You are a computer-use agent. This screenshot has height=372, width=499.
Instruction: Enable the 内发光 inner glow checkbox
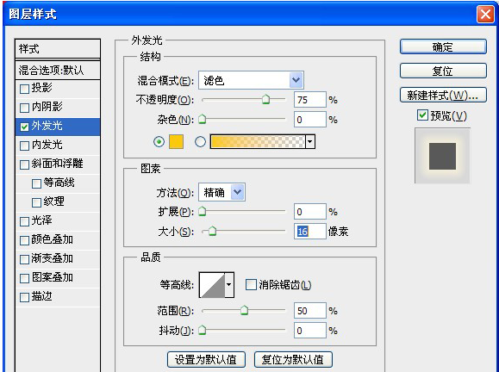click(x=24, y=146)
